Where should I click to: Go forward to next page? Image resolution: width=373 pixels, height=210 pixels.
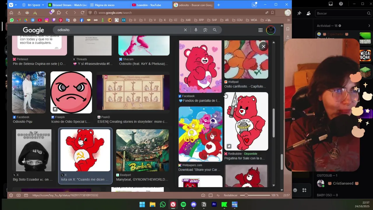75,13
